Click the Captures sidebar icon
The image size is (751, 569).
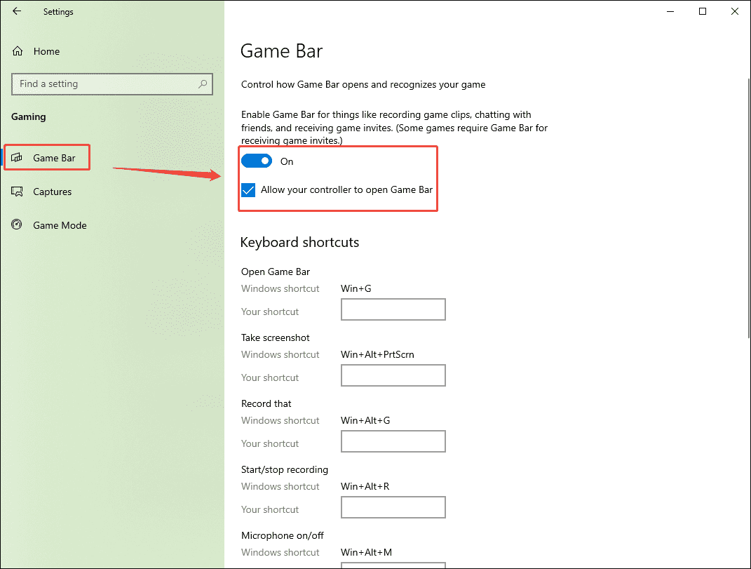[17, 192]
